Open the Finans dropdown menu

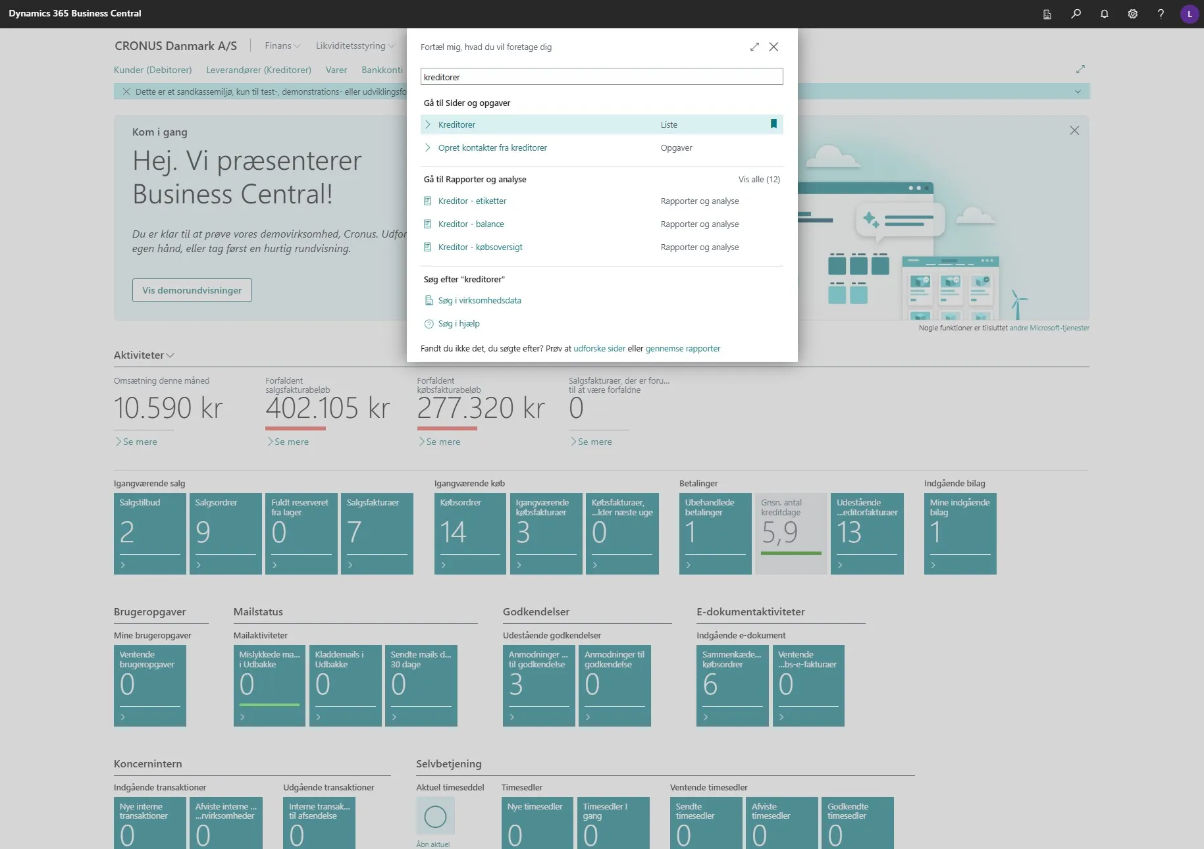pos(282,45)
